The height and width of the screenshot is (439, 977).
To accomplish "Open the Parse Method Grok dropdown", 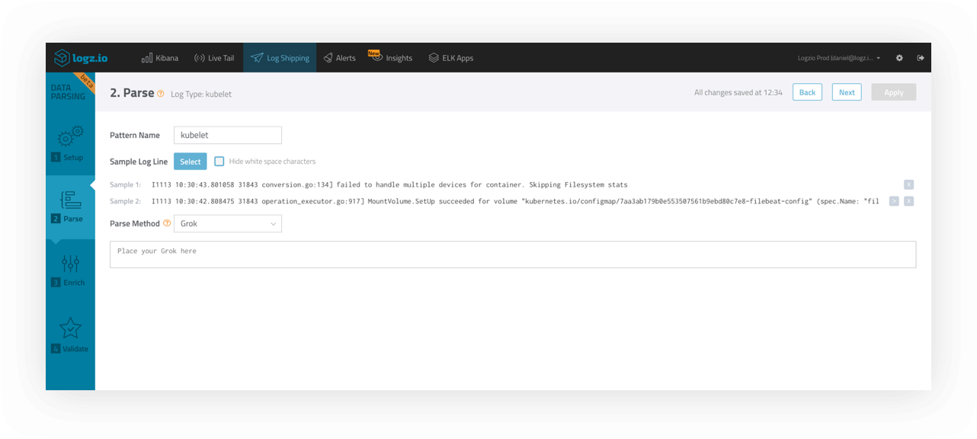I will (228, 224).
